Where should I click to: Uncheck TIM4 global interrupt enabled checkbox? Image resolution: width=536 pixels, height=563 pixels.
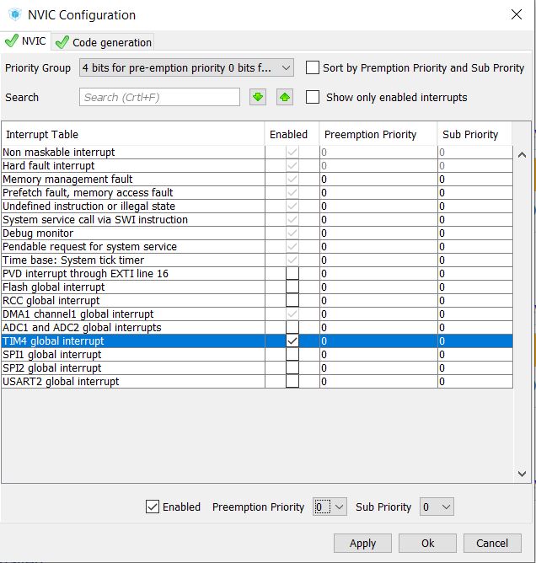click(292, 340)
